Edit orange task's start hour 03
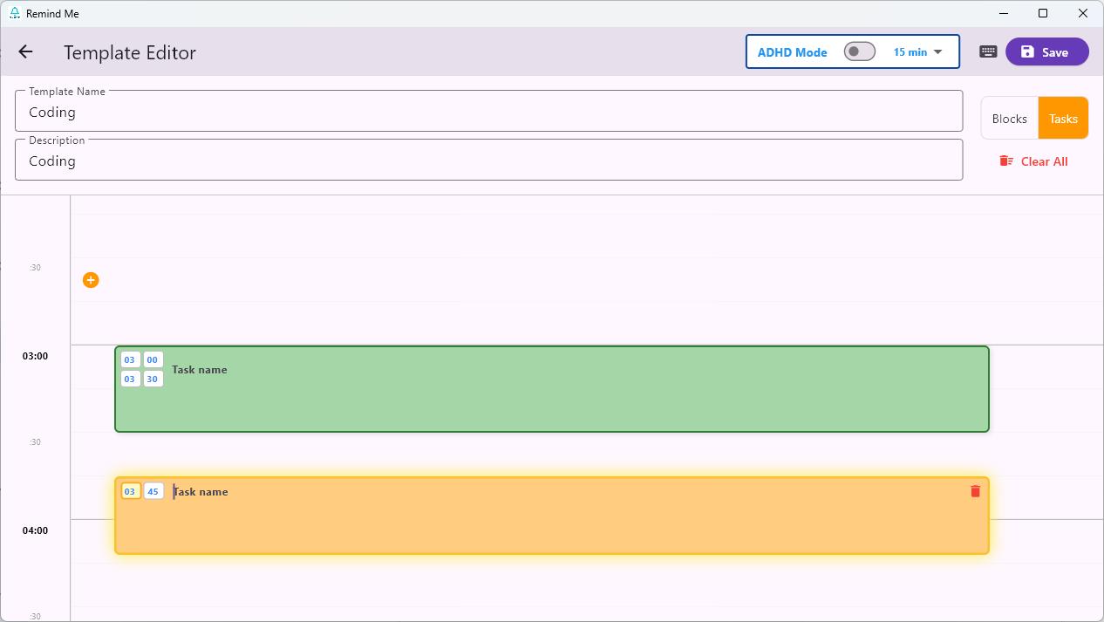Viewport: 1104px width, 622px height. 130,491
